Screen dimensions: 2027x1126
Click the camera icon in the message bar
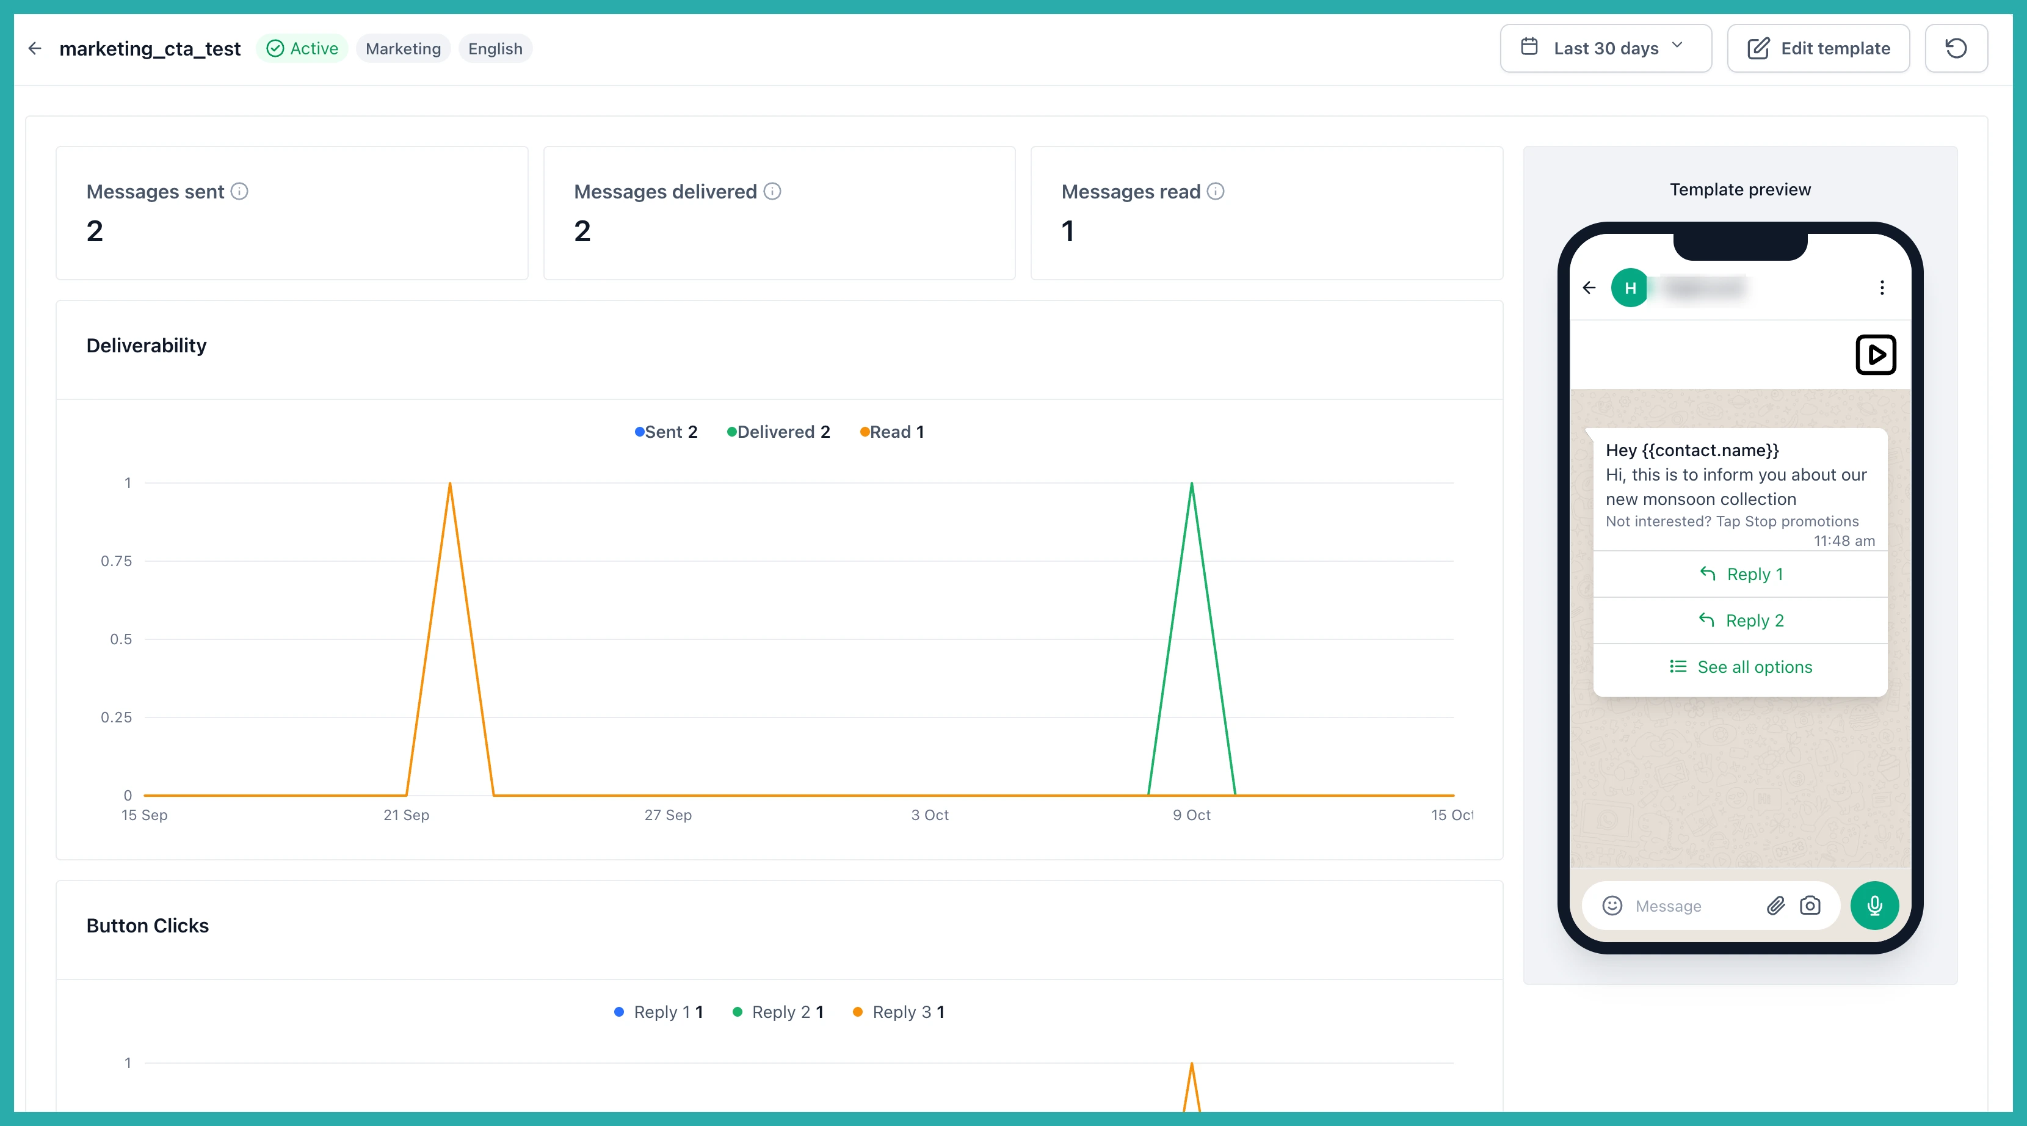(x=1810, y=906)
